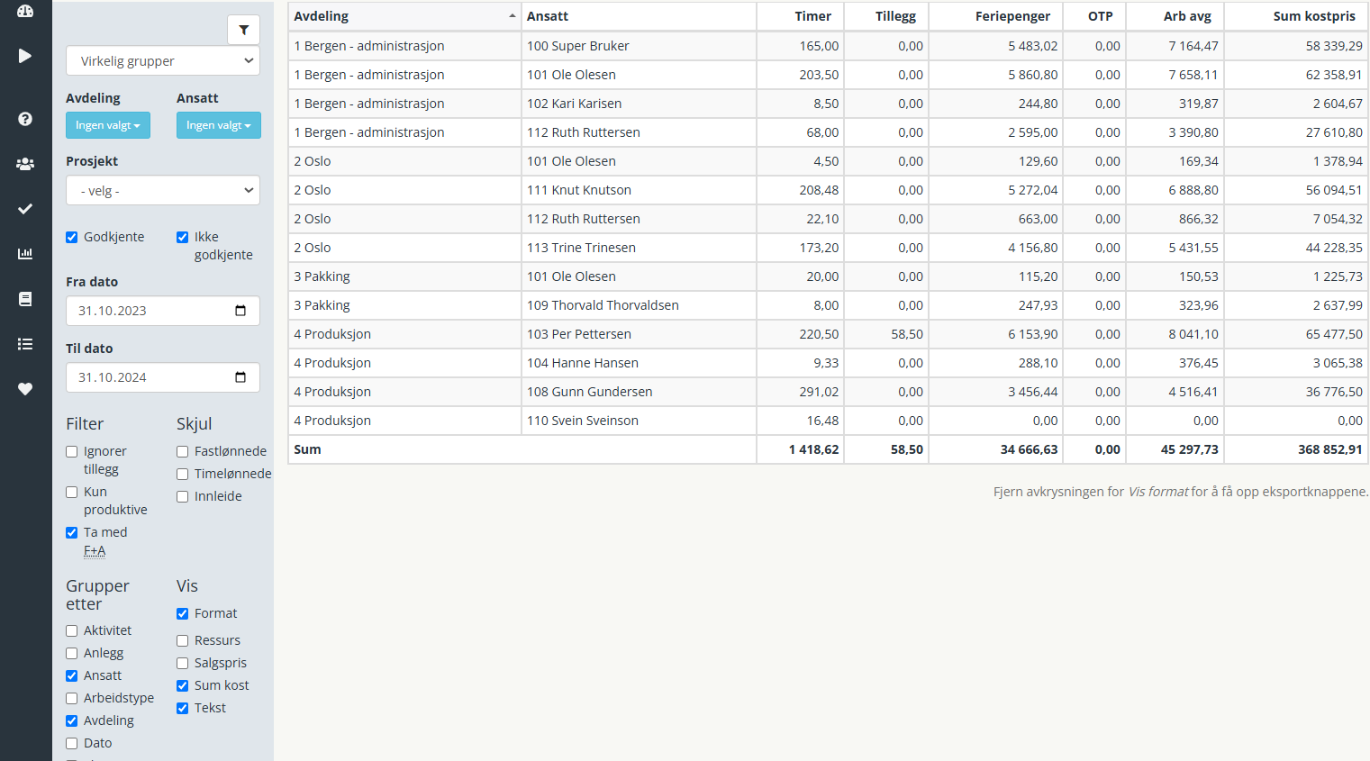Image resolution: width=1370 pixels, height=761 pixels.
Task: Click total Timer value 1 418,62
Action: (813, 449)
